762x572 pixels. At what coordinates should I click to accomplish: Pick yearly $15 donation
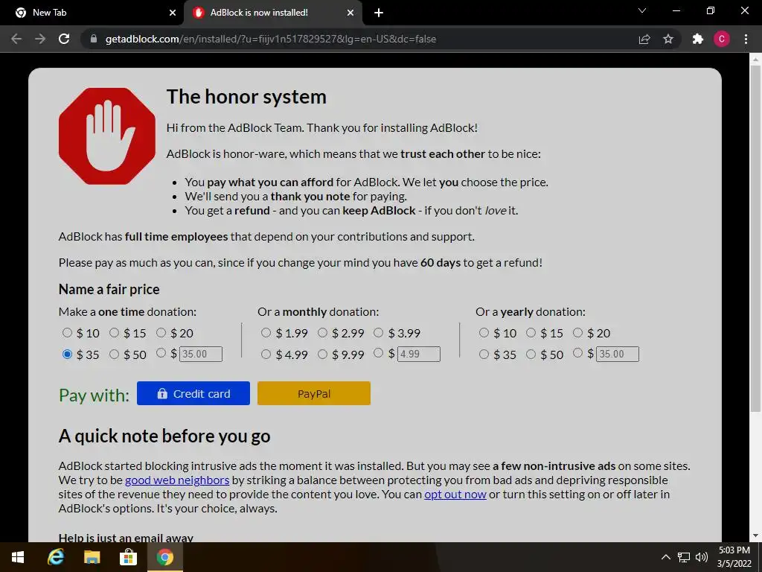pyautogui.click(x=531, y=333)
